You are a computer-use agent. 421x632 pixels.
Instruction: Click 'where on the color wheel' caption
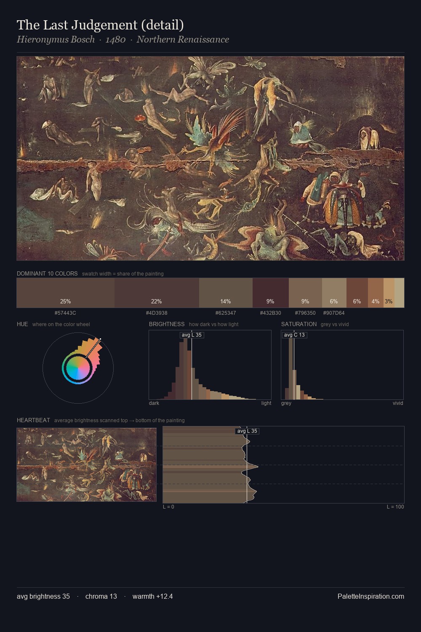point(61,324)
